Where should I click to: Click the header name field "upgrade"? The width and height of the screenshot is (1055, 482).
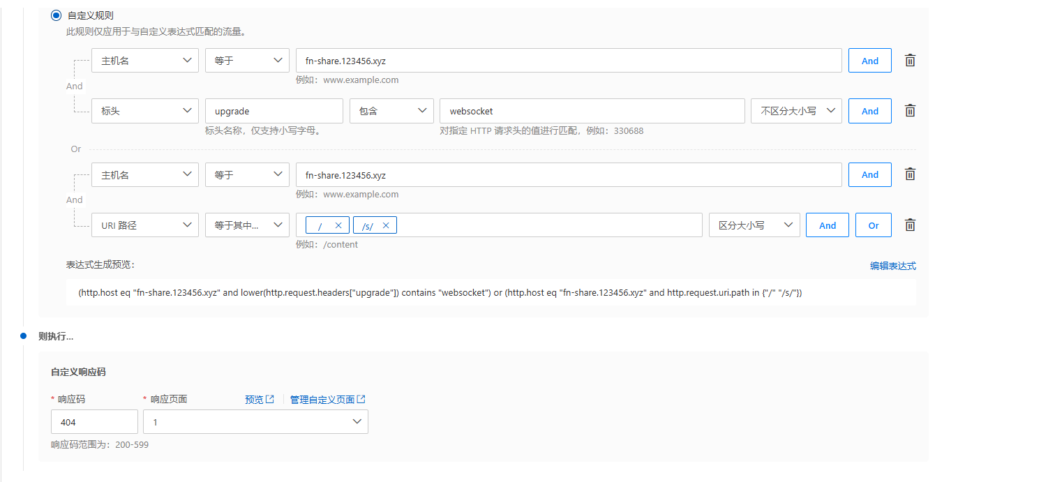click(x=274, y=111)
